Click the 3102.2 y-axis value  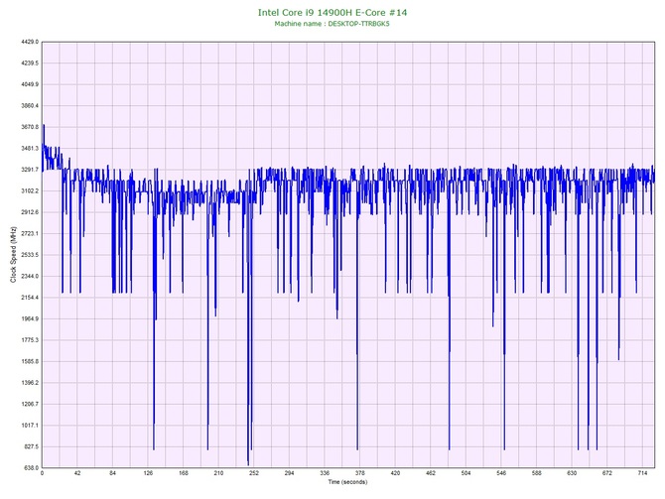coord(30,191)
